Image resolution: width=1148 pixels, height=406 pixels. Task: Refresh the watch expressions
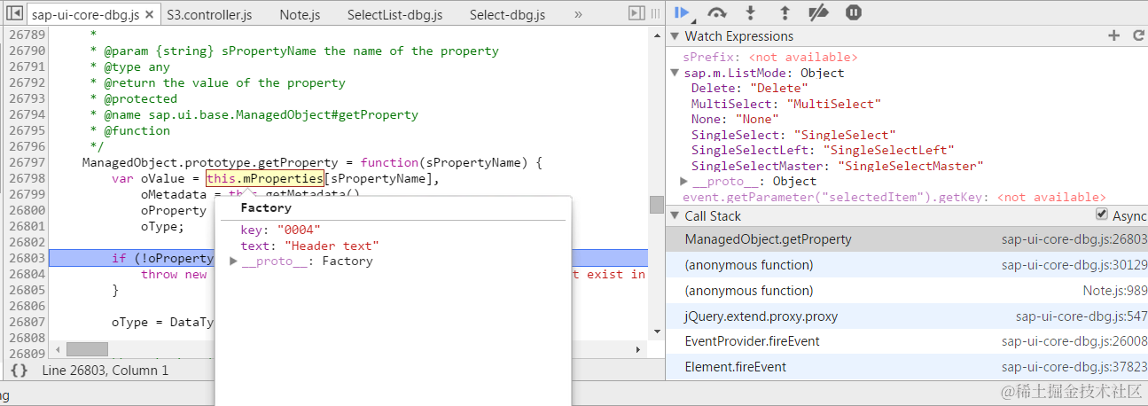click(x=1138, y=35)
